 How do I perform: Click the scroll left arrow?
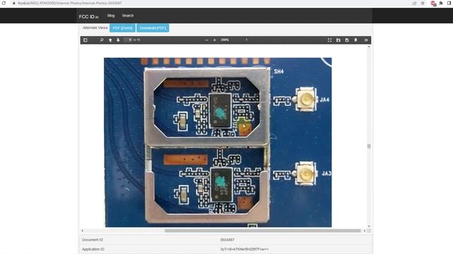click(82, 231)
